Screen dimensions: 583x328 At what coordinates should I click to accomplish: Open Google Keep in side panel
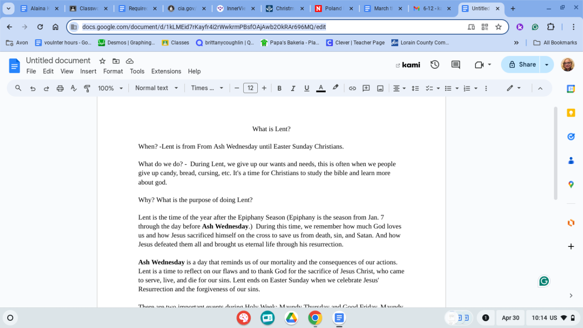571,113
